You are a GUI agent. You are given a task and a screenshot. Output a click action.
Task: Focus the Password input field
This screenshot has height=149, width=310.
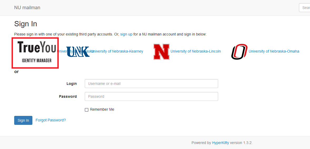tap(151, 96)
